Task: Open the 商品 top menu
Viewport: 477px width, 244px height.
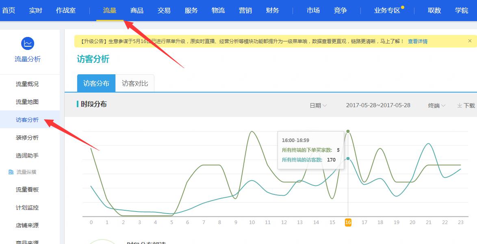Action: pyautogui.click(x=137, y=11)
